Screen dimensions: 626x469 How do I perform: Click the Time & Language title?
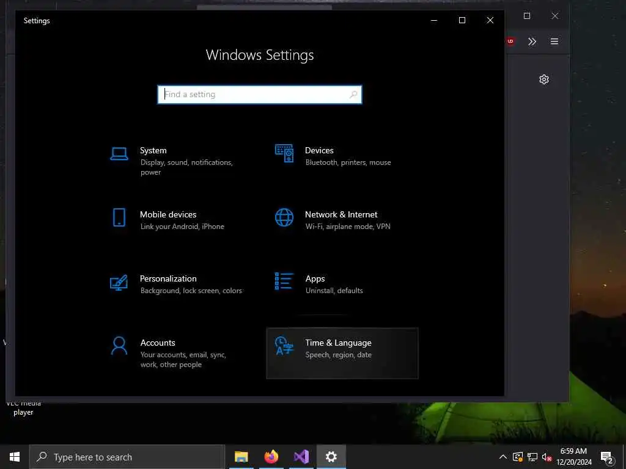pos(338,343)
